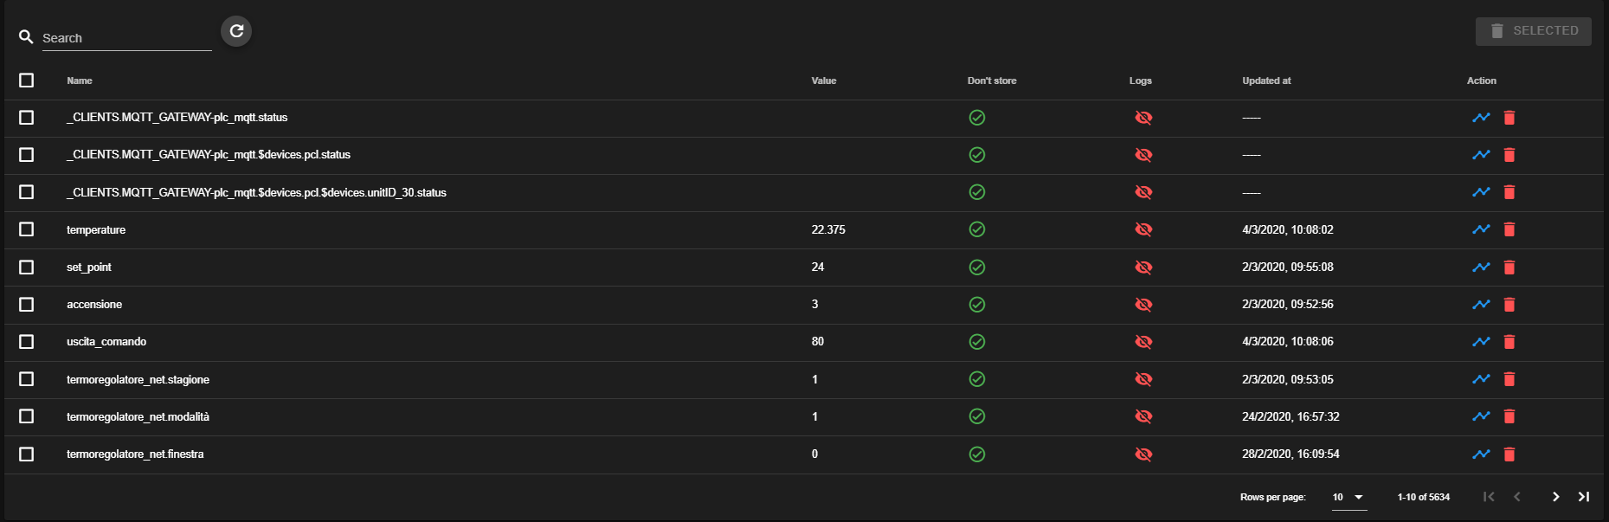
Task: Focus the Search input field
Action: [x=126, y=38]
